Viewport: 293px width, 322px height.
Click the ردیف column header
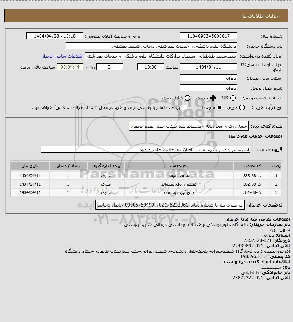point(276,166)
